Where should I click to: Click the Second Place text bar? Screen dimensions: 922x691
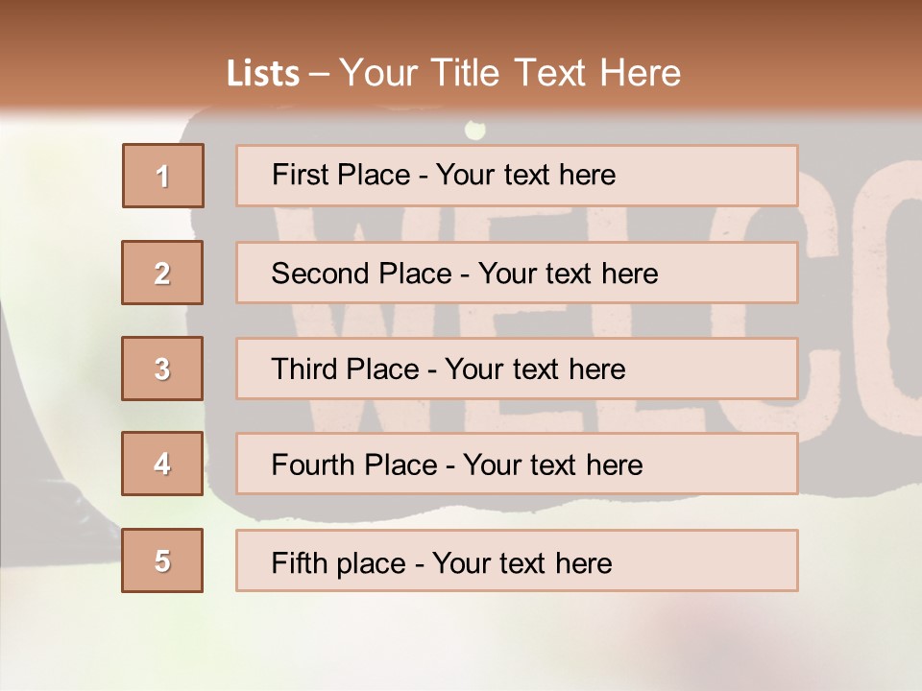pos(517,273)
